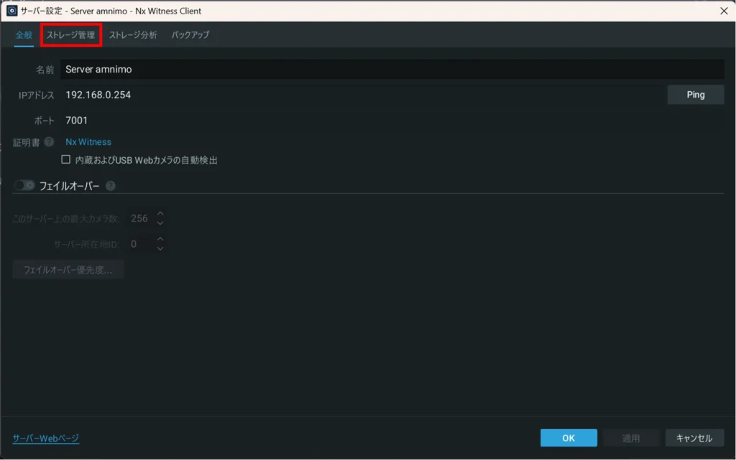Enable 内蔵およびUSB Webカメラの自動検出 checkbox
The image size is (736, 460).
pos(66,160)
